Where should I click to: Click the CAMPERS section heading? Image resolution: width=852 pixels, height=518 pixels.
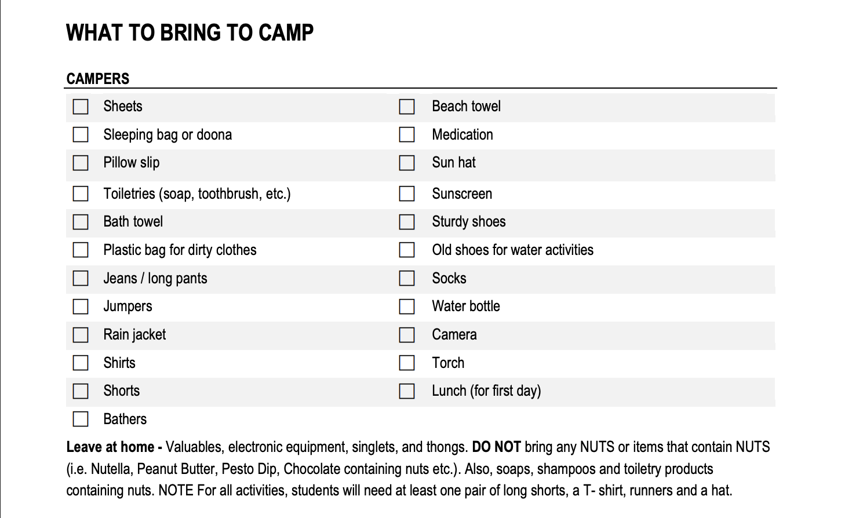[98, 79]
